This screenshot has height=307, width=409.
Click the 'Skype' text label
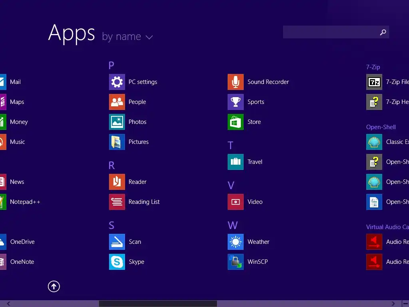(x=137, y=262)
